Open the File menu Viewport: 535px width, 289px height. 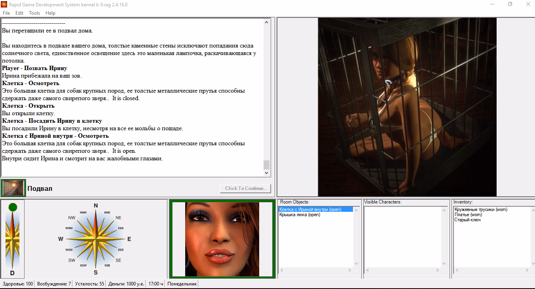[6, 13]
